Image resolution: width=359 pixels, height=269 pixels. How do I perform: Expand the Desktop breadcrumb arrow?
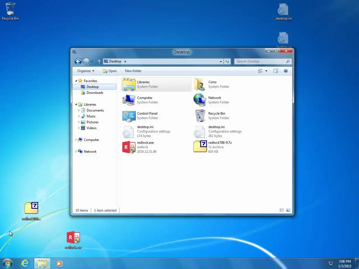(125, 61)
